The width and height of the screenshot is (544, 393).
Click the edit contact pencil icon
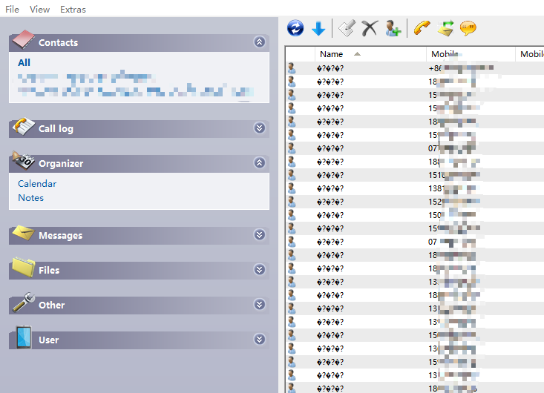pyautogui.click(x=347, y=29)
